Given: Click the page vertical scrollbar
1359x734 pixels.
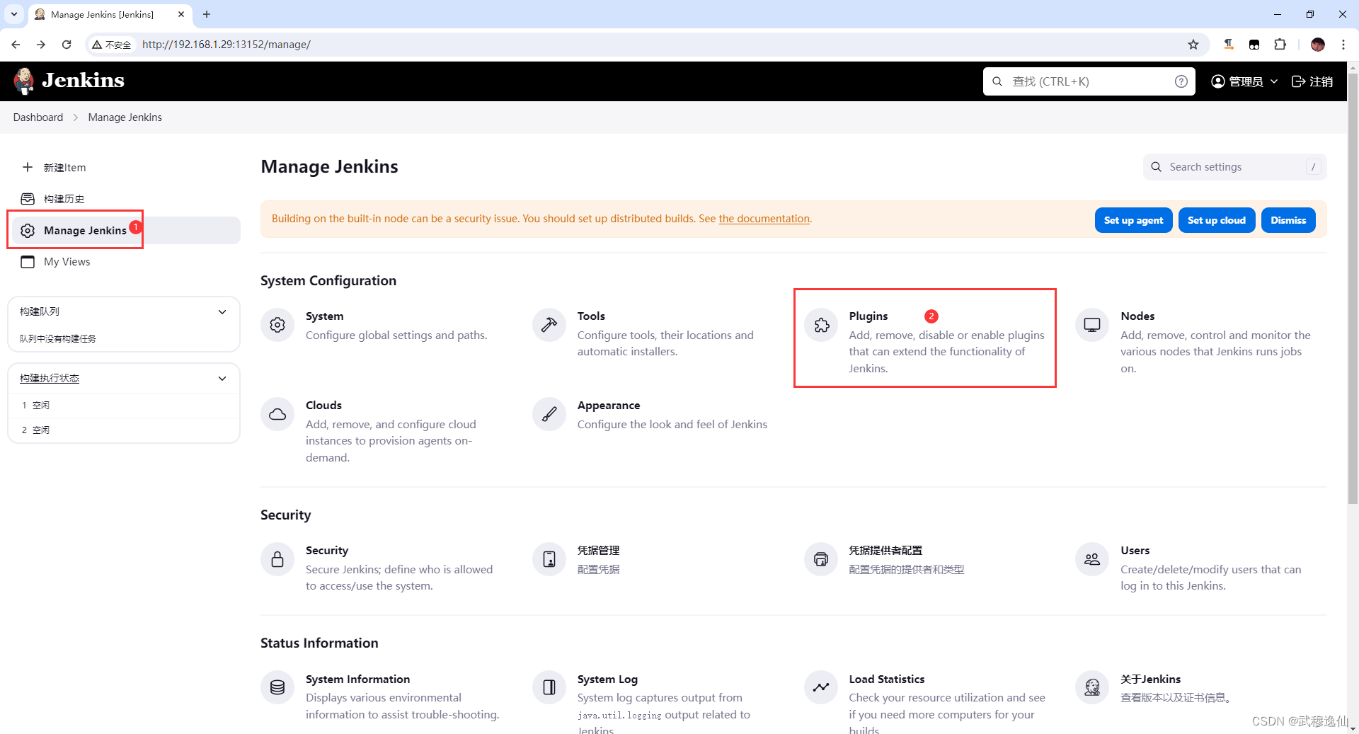Looking at the screenshot, I should coord(1353,288).
